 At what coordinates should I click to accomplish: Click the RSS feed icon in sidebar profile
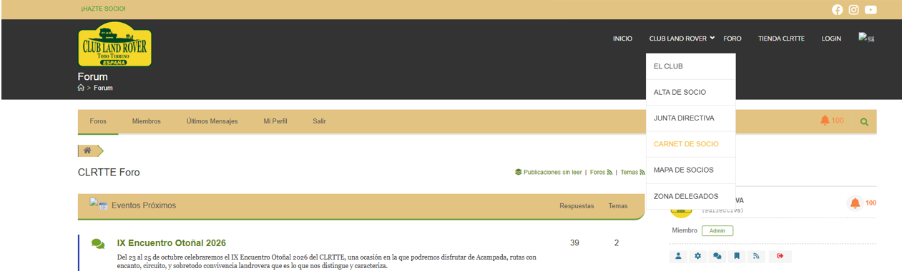[x=757, y=257]
